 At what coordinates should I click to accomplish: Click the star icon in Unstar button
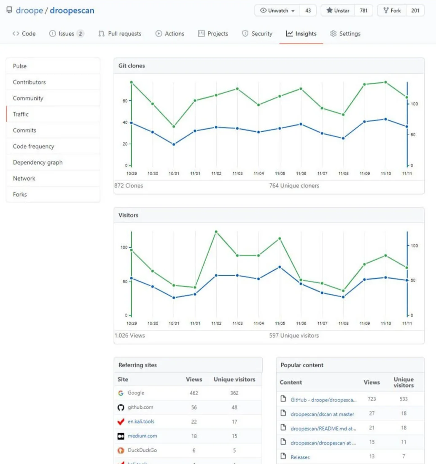tap(329, 11)
